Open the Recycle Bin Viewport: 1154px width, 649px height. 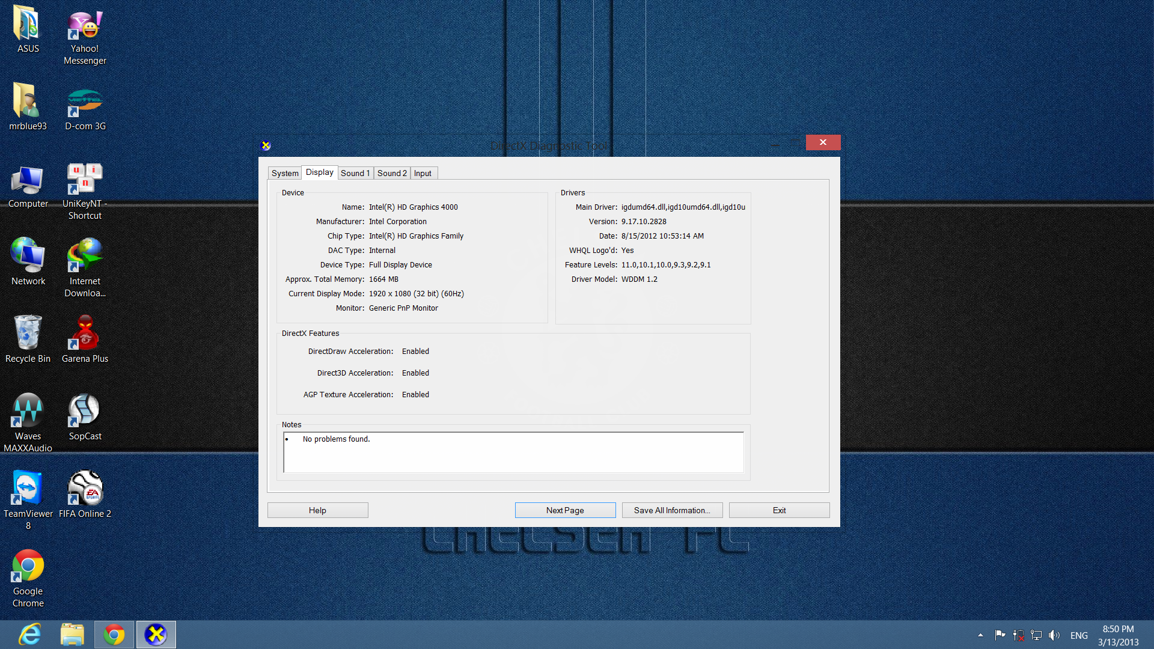(28, 340)
